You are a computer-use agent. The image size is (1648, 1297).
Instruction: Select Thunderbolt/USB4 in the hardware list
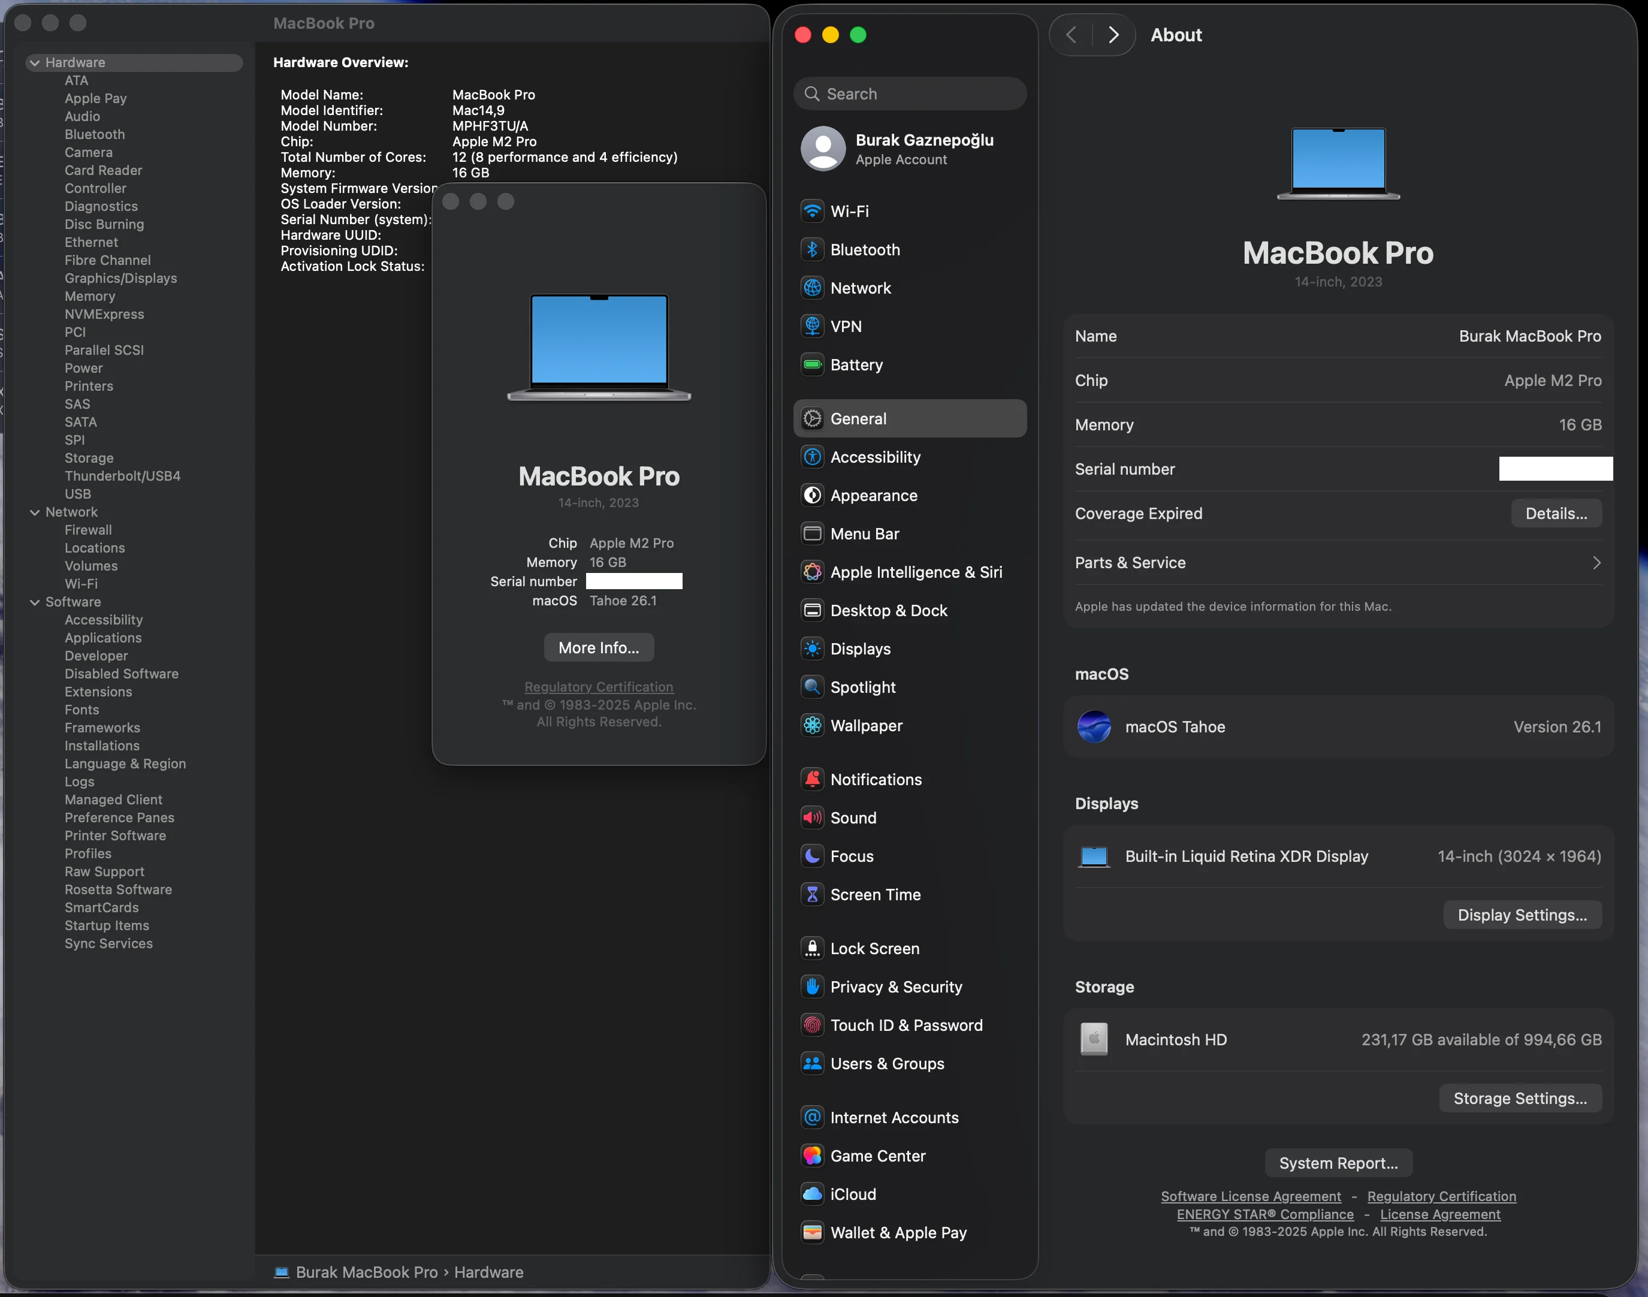click(122, 476)
